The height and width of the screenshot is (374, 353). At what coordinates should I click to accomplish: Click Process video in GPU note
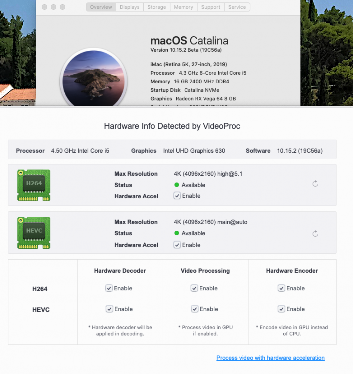pos(205,330)
